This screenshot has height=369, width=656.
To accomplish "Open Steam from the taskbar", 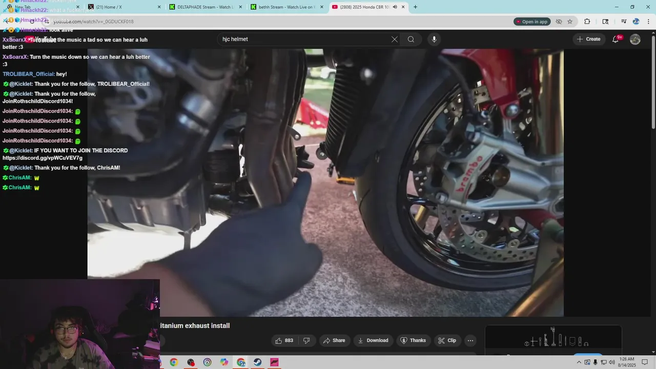I will pyautogui.click(x=258, y=362).
